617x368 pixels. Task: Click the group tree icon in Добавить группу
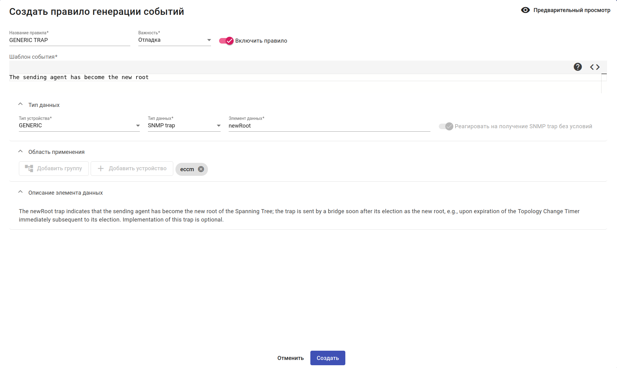click(29, 168)
